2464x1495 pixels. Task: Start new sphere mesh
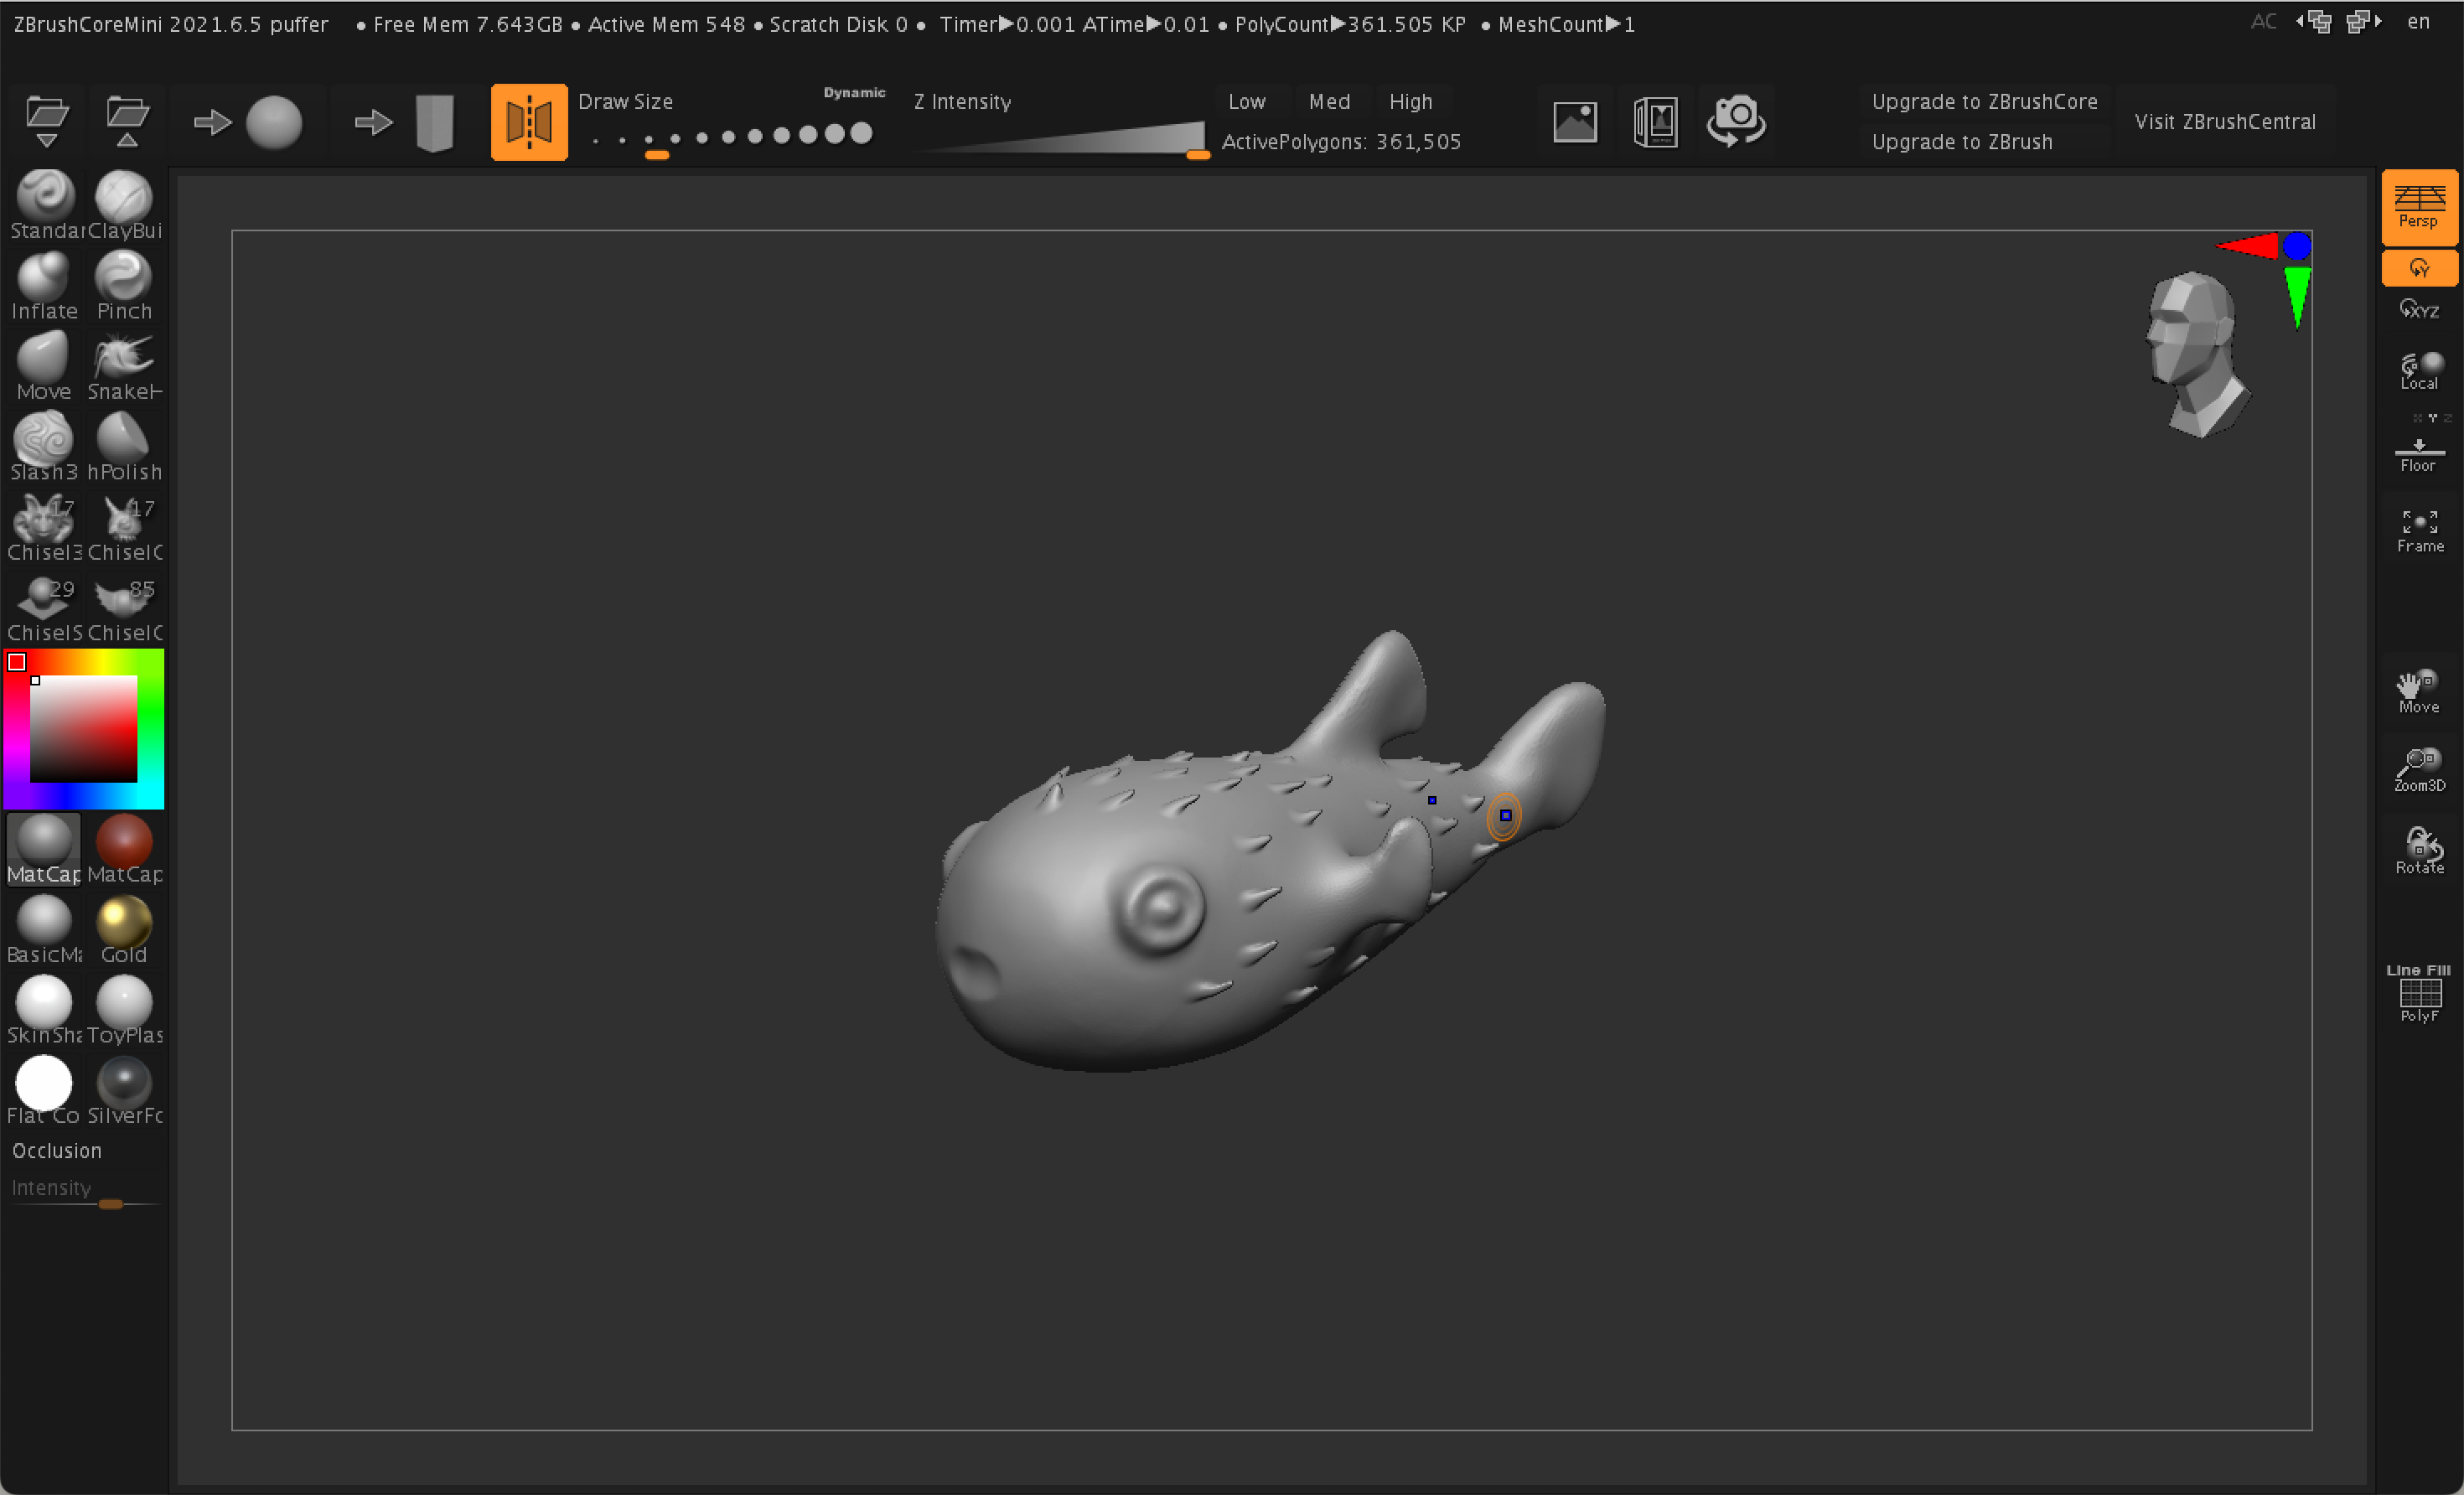tap(248, 122)
